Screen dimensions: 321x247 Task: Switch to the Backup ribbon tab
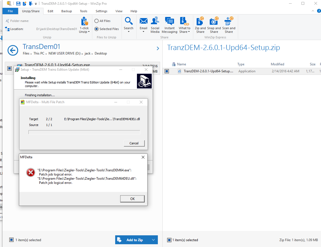66,11
